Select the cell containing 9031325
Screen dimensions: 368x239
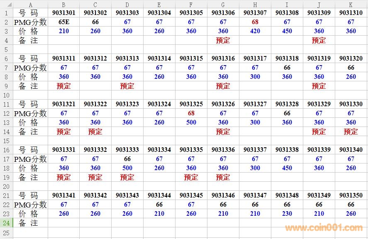pos(191,104)
